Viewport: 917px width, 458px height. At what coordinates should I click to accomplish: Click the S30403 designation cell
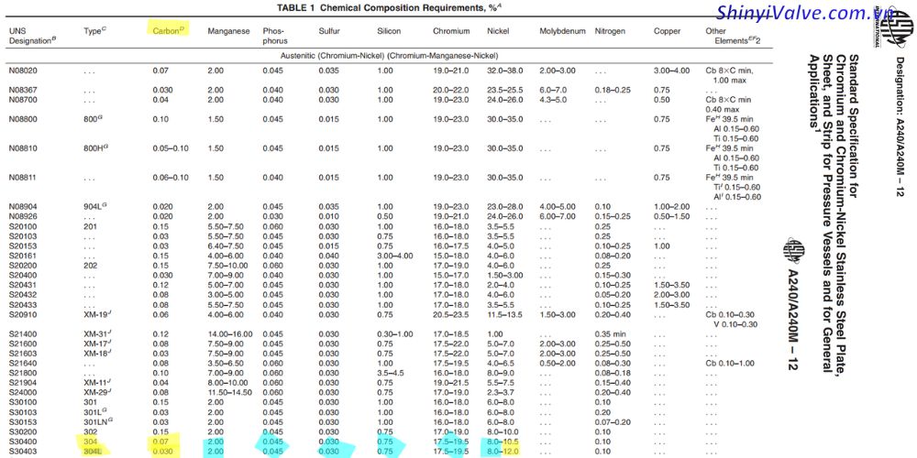point(23,451)
